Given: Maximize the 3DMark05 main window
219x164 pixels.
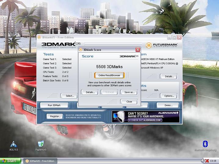Looking at the screenshot, I should point(174,37).
